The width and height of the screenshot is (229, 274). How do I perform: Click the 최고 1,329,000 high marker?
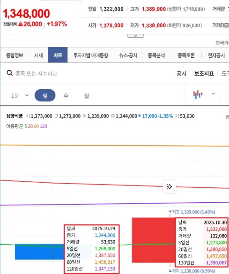click(x=192, y=212)
